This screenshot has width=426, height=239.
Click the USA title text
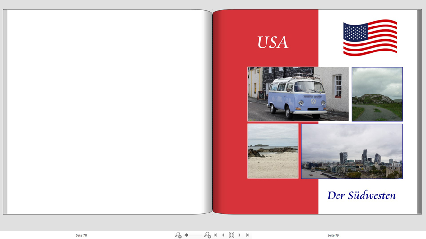point(273,43)
